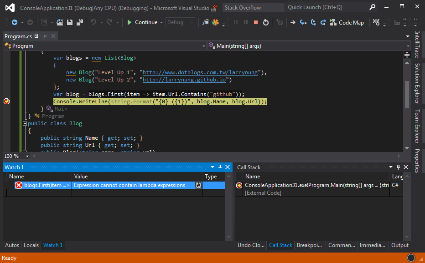
Task: Click the larrynung.github.io URL link
Action: coord(184,80)
